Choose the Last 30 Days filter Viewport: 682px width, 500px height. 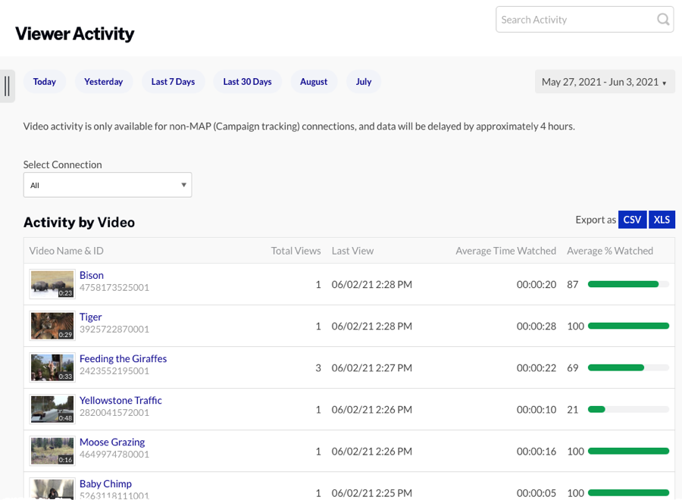(247, 81)
